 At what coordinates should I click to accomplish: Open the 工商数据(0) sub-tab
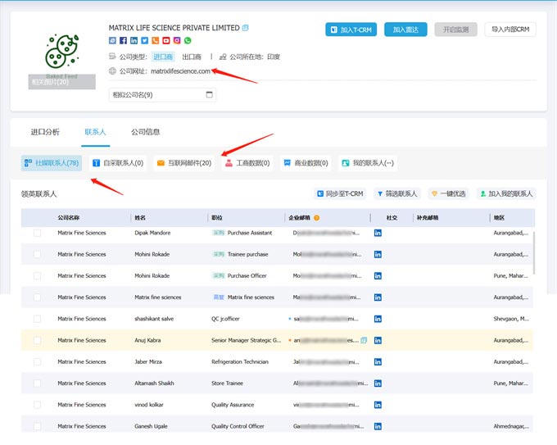(247, 163)
